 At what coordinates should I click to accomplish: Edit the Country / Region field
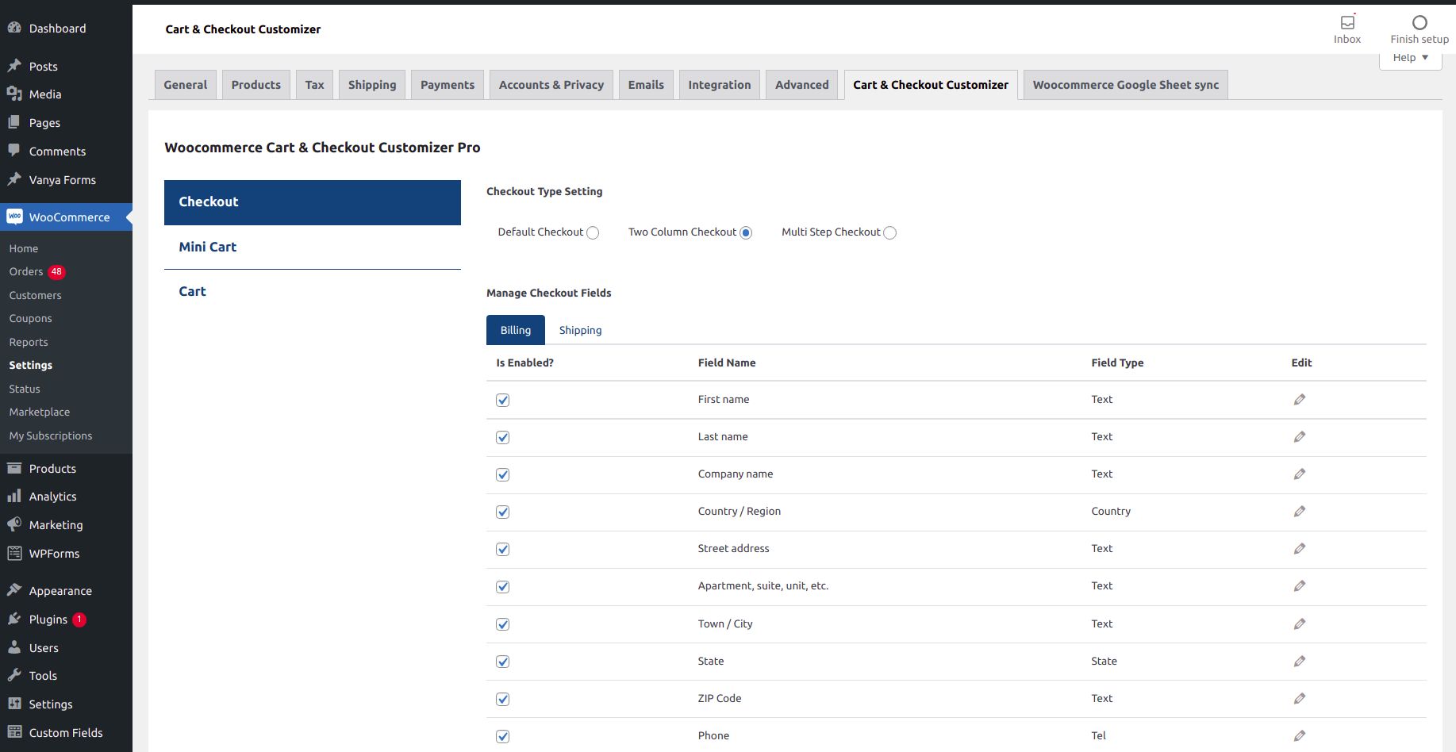[1299, 512]
